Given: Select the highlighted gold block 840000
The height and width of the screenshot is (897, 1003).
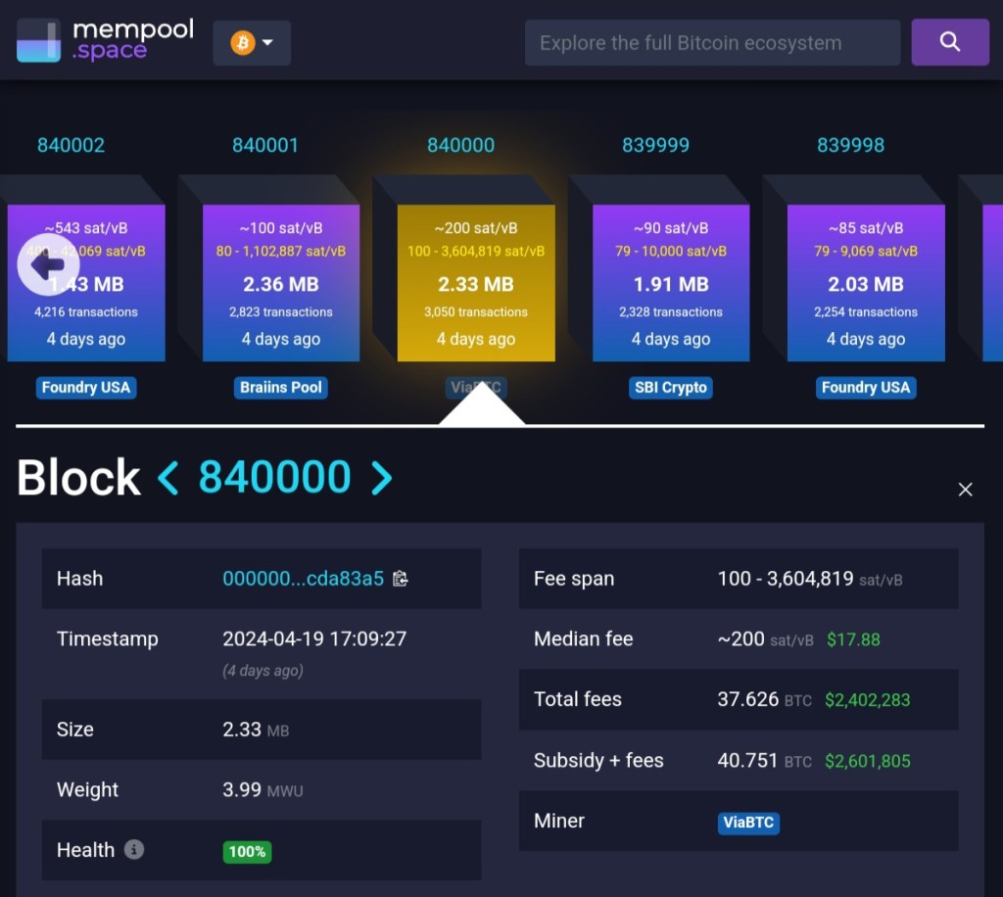Looking at the screenshot, I should click(475, 283).
